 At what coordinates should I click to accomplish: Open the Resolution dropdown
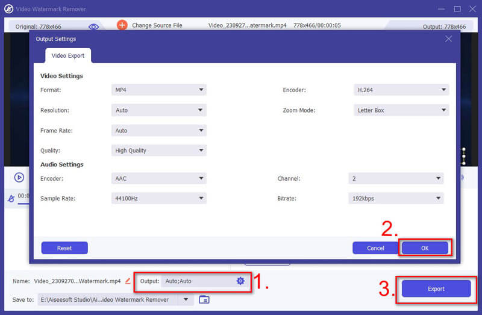(x=159, y=110)
